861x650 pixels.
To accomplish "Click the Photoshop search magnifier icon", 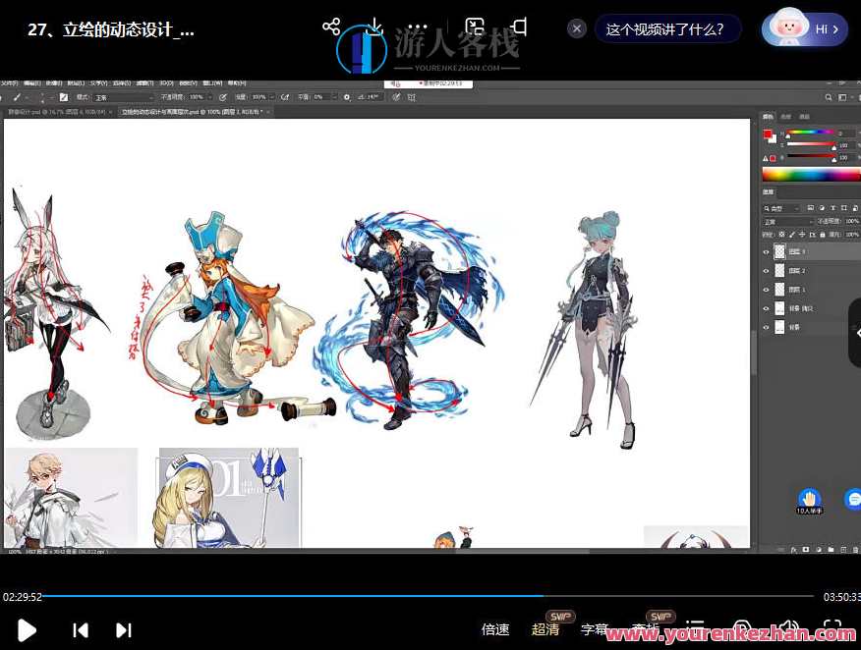I will coord(828,97).
